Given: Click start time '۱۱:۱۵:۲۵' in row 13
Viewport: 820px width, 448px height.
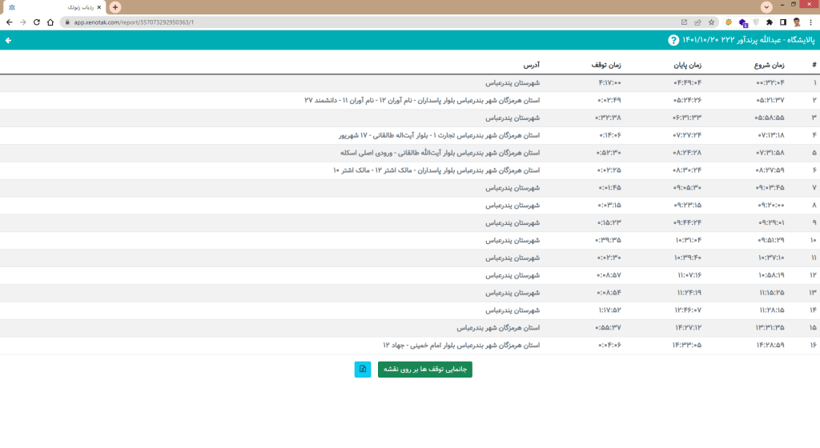Looking at the screenshot, I should coord(772,293).
